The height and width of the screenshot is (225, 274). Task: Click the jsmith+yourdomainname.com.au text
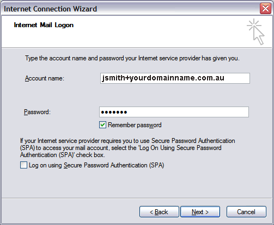pyautogui.click(x=163, y=78)
